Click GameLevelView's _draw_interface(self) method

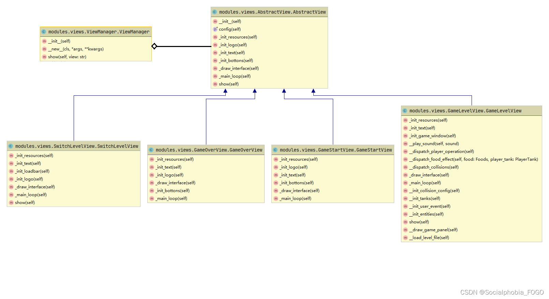(429, 175)
